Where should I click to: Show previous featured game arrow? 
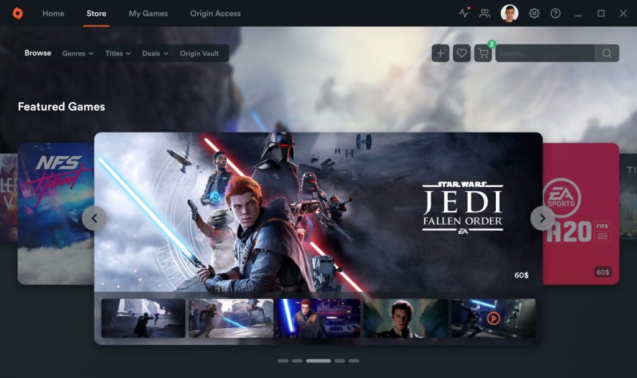[95, 219]
